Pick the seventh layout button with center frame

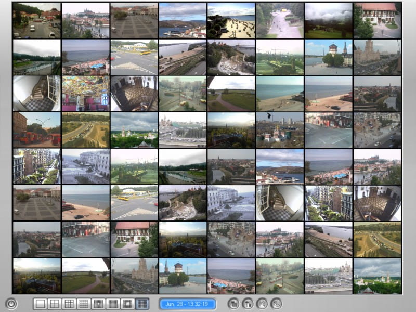click(127, 304)
